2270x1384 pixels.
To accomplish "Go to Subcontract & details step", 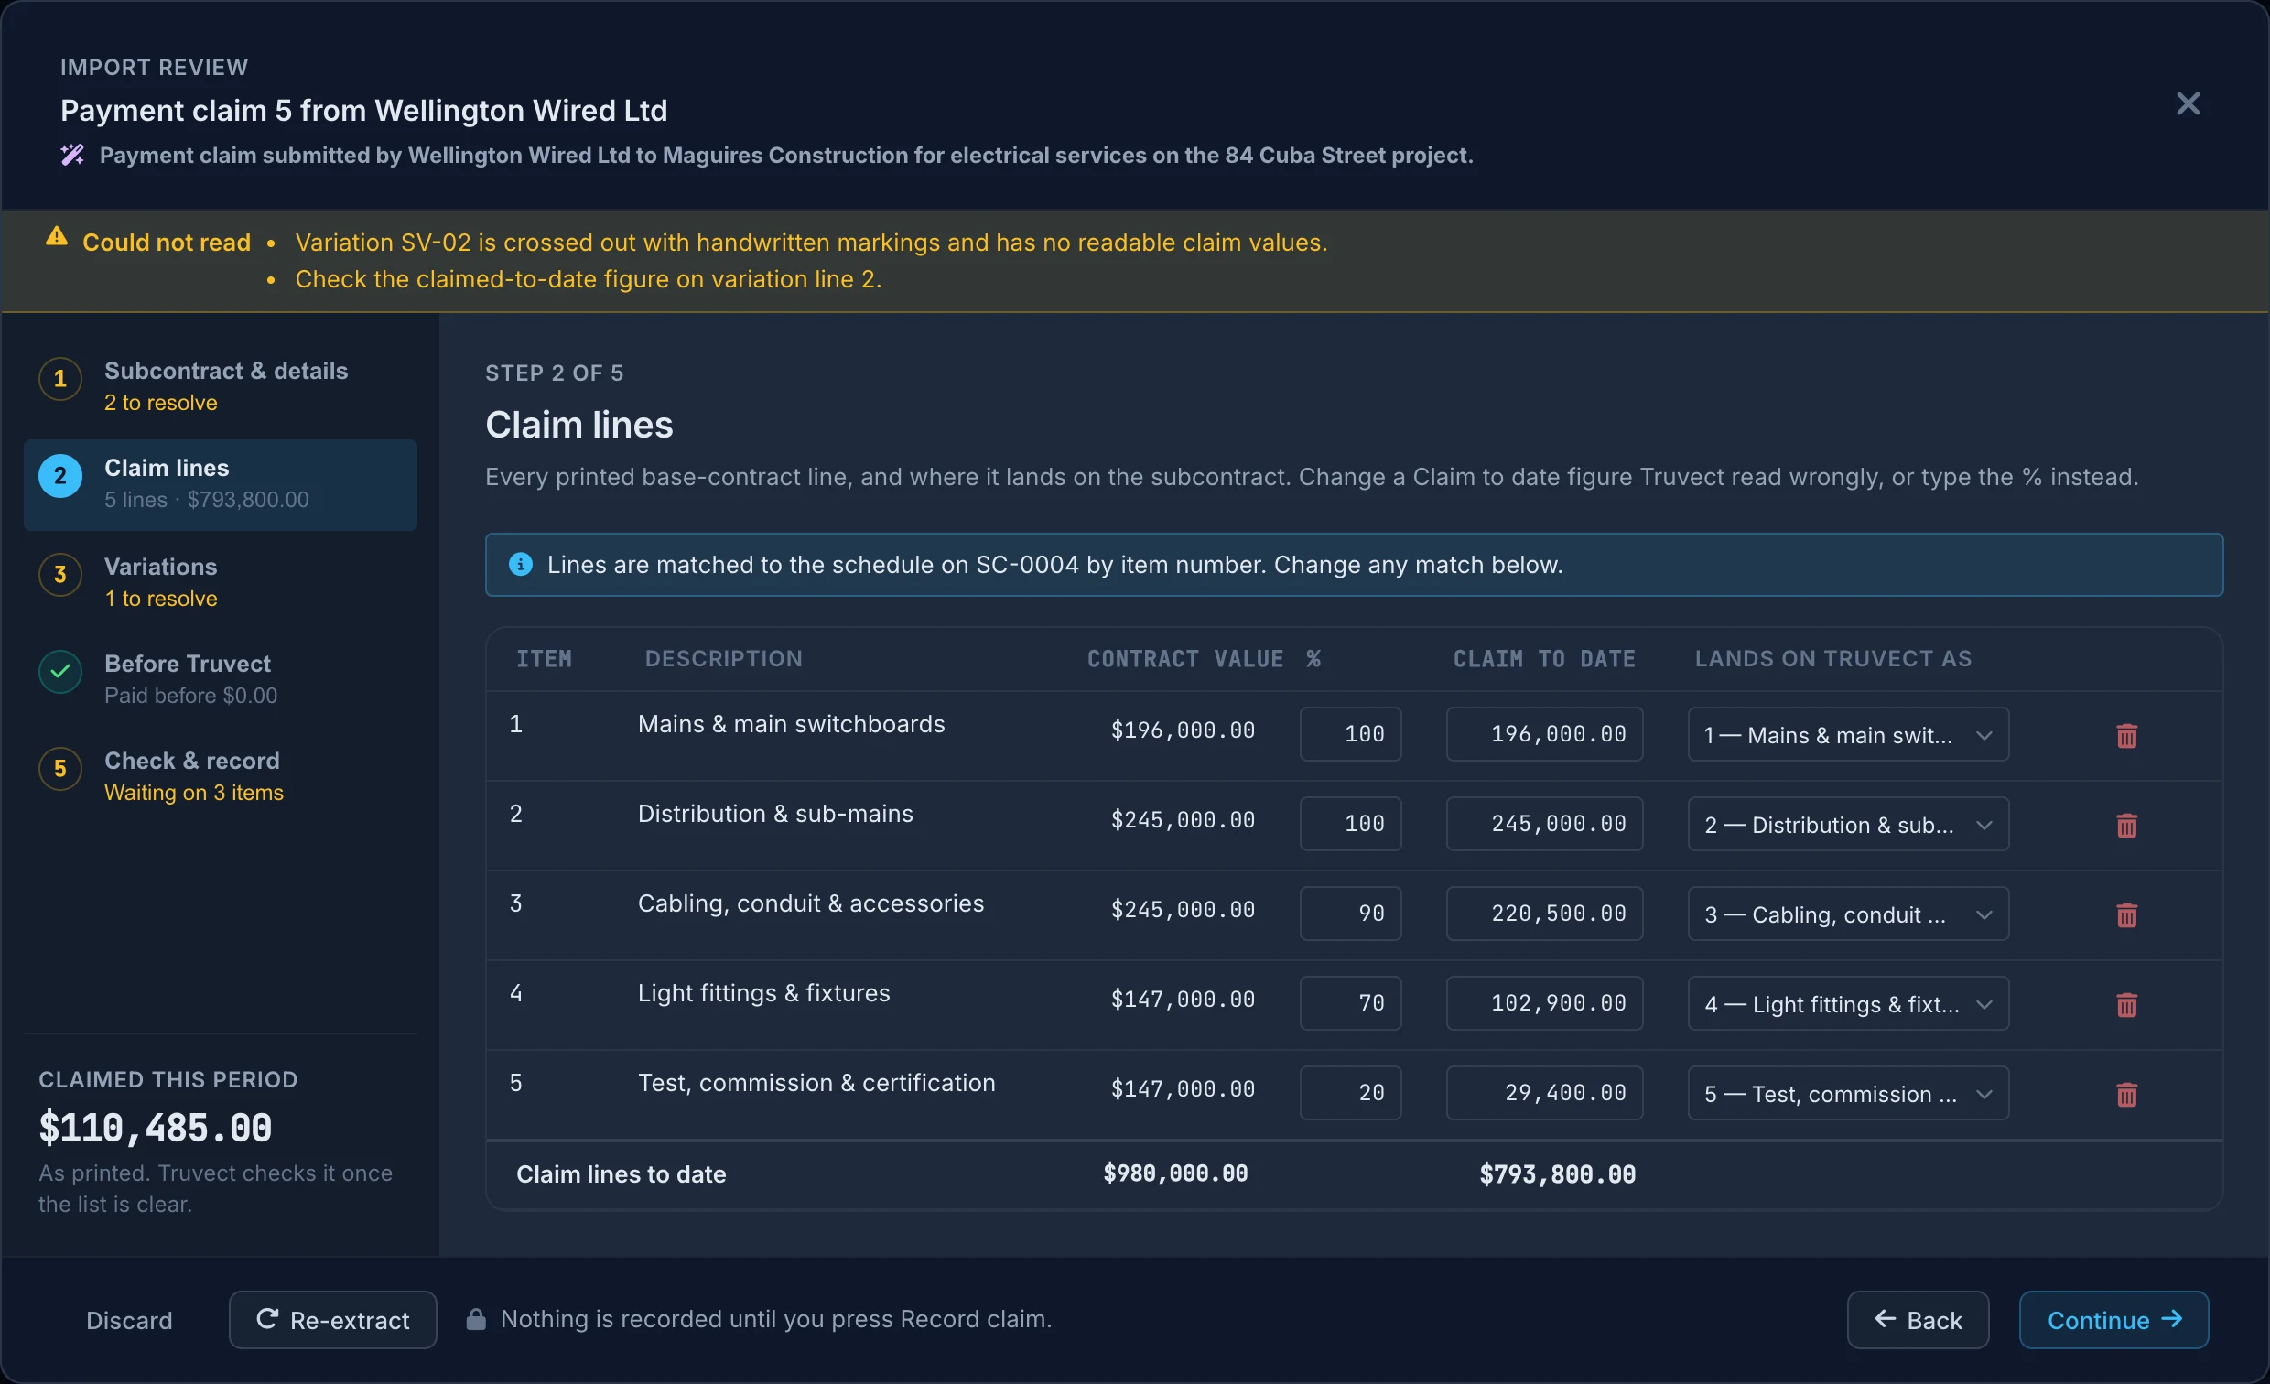I will (x=221, y=386).
